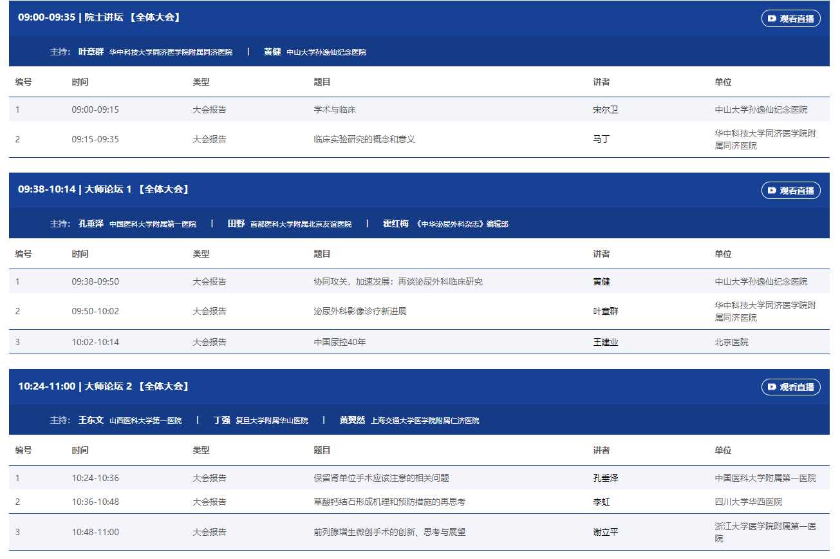Click 大会报告 type in 宋尔卫 row
Viewport: 840px width, 559px height.
209,109
